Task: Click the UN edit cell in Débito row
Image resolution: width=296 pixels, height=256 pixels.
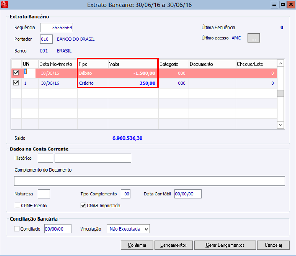Action: 30,73
